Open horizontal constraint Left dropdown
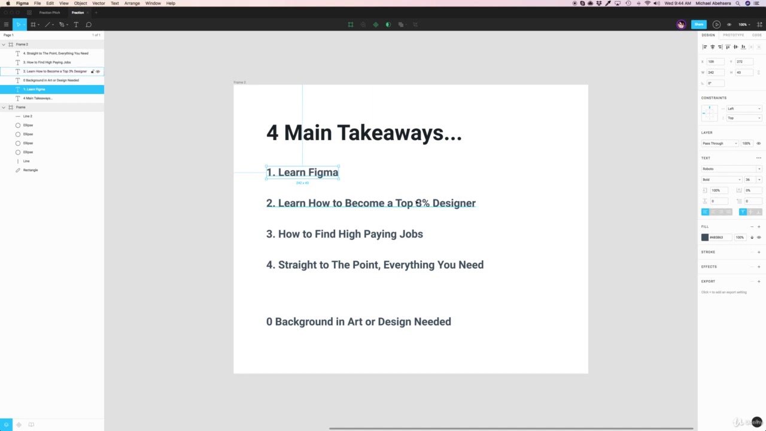This screenshot has height=431, width=766. pos(744,109)
